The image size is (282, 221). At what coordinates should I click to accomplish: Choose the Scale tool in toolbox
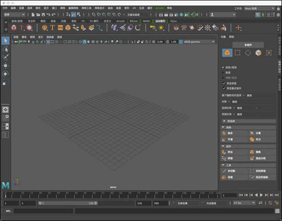tap(6, 82)
